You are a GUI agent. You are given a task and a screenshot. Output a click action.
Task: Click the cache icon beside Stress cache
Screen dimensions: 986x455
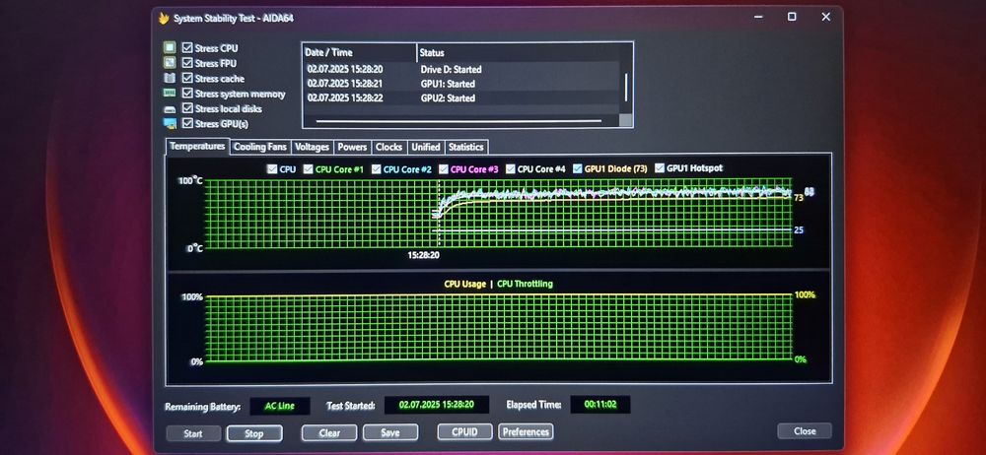click(x=170, y=78)
